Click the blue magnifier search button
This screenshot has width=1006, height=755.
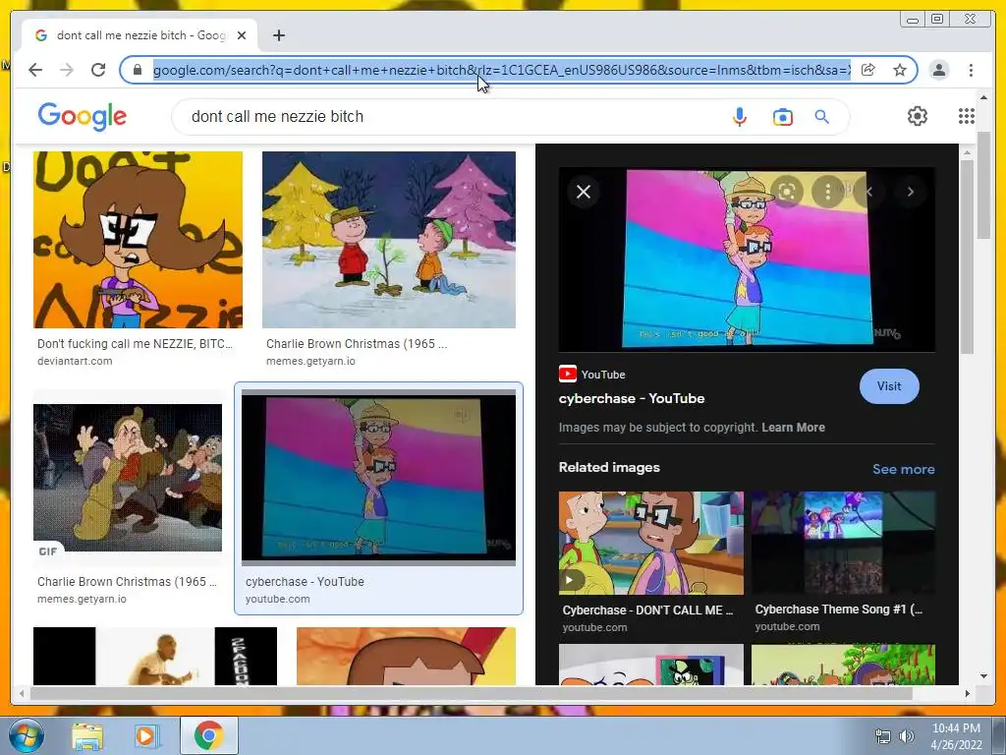tap(822, 116)
